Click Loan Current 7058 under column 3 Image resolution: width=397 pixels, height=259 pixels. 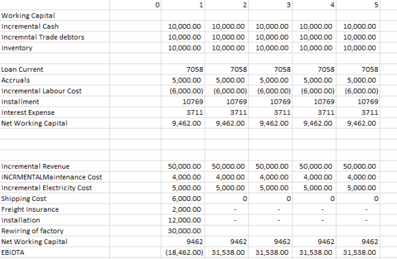tap(270, 69)
